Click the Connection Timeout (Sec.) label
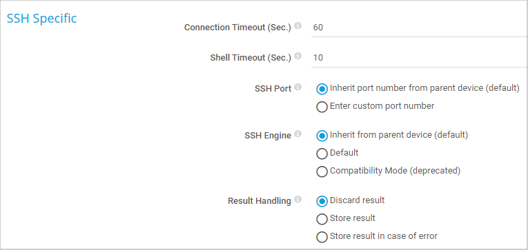The width and height of the screenshot is (528, 250). click(x=237, y=28)
